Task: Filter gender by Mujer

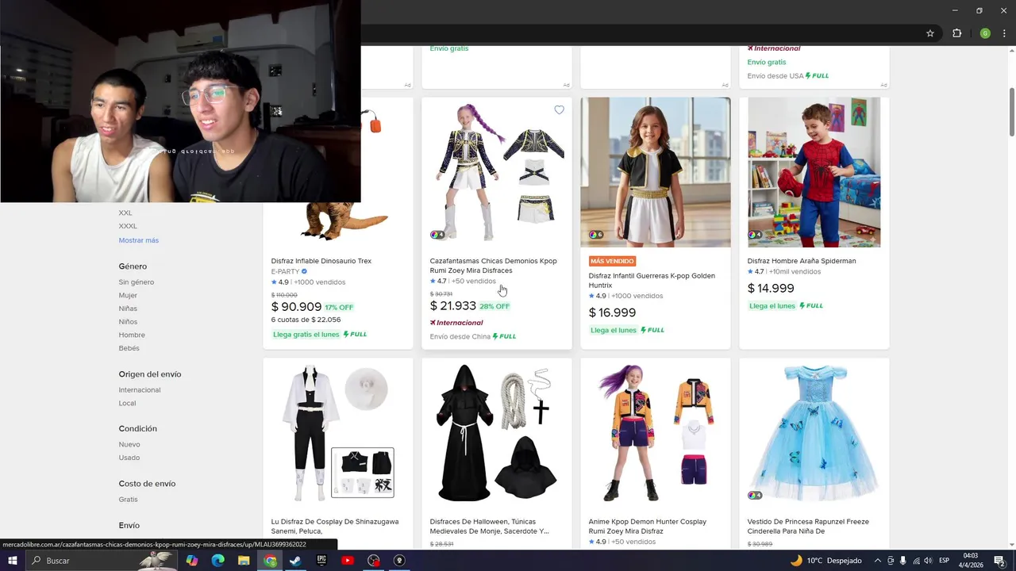Action: (128, 296)
